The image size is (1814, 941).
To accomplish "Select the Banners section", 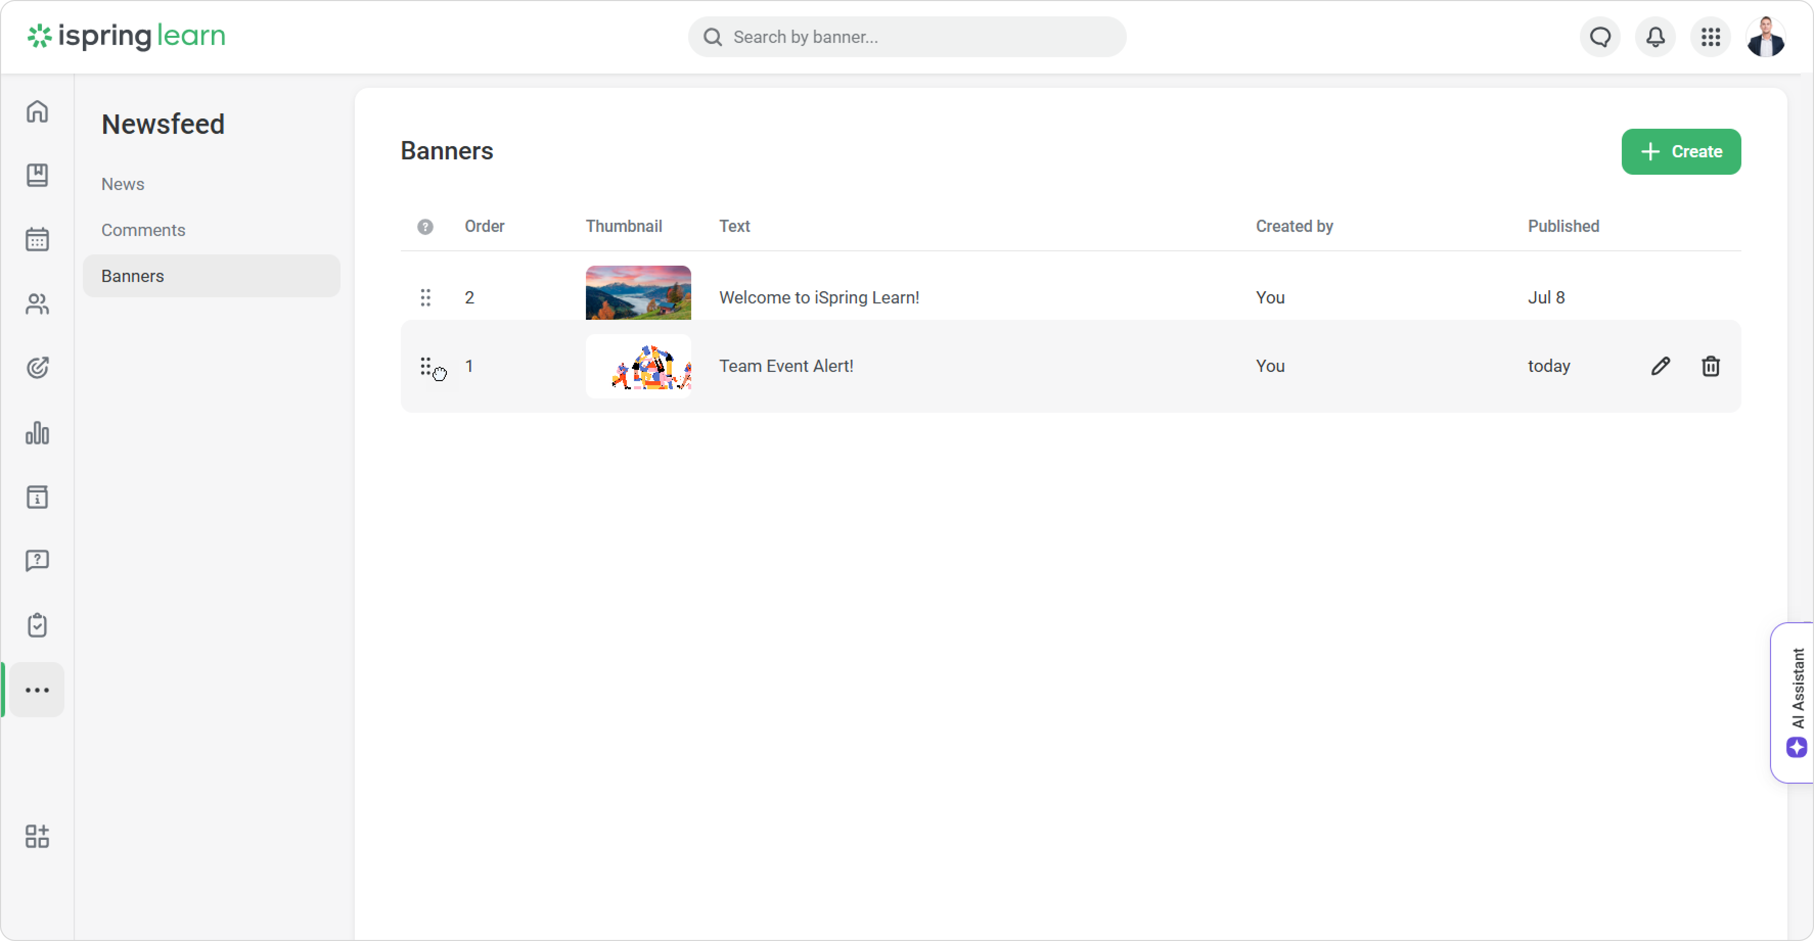I will [x=211, y=276].
